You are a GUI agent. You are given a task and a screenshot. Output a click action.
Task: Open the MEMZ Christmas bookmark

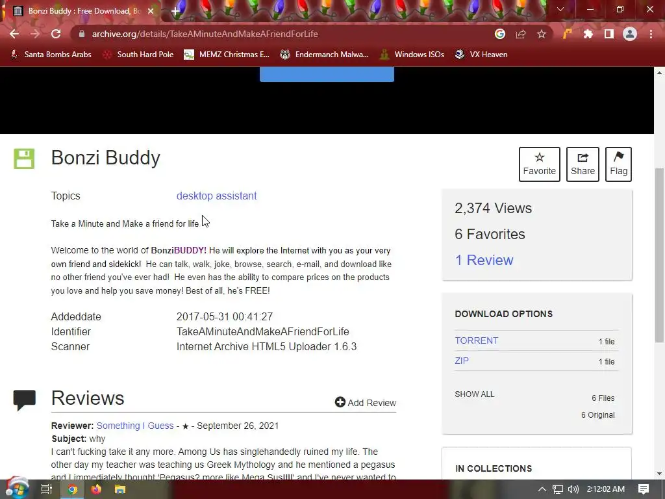click(227, 55)
